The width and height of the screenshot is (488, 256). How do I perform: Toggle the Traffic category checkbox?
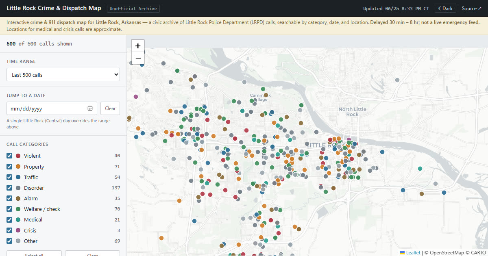click(9, 177)
